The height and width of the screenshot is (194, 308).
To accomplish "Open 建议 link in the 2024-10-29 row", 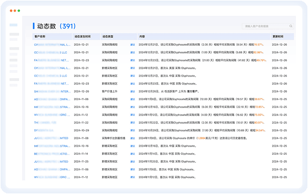I will pyautogui.click(x=132, y=131).
